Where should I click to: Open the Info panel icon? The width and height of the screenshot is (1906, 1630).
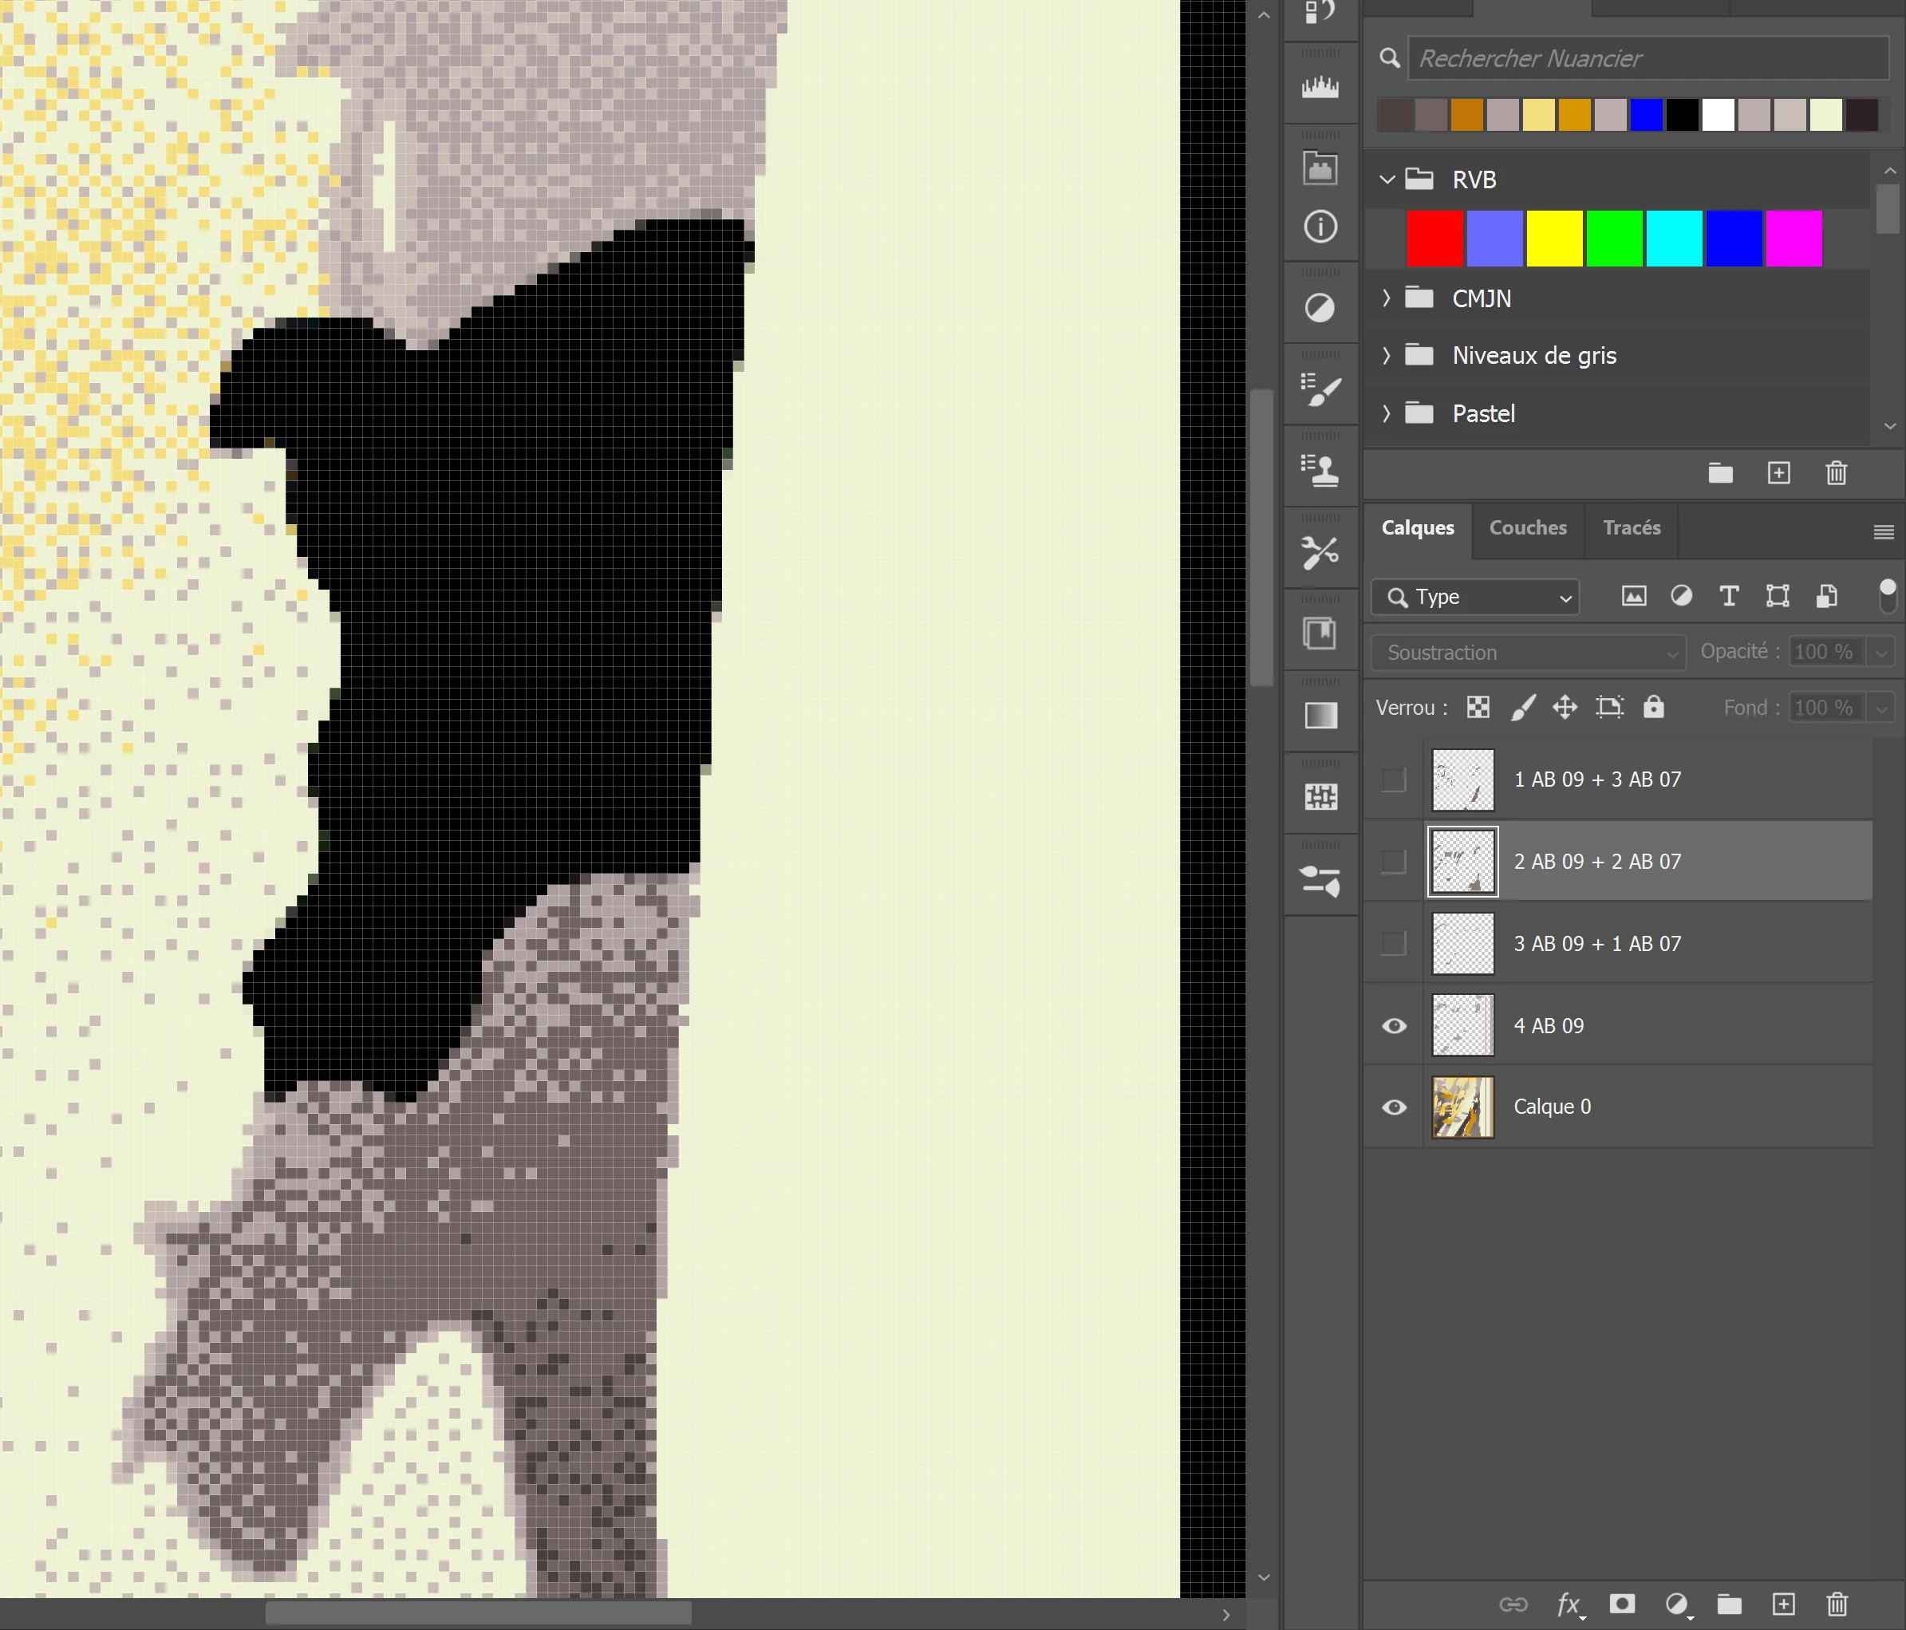pos(1320,227)
